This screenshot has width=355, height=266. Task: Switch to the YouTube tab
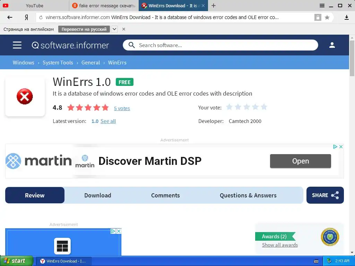point(34,6)
